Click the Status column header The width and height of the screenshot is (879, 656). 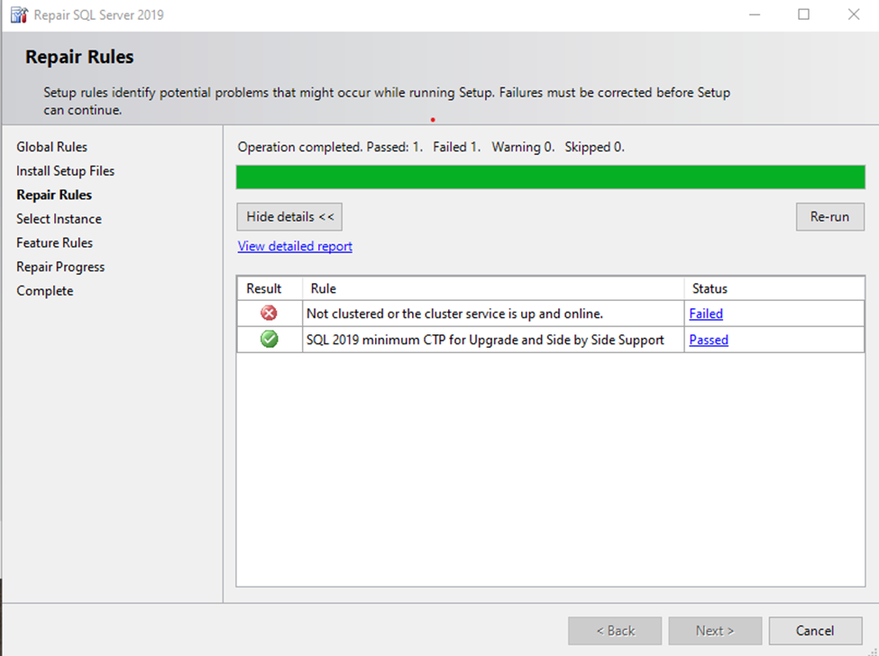click(774, 288)
